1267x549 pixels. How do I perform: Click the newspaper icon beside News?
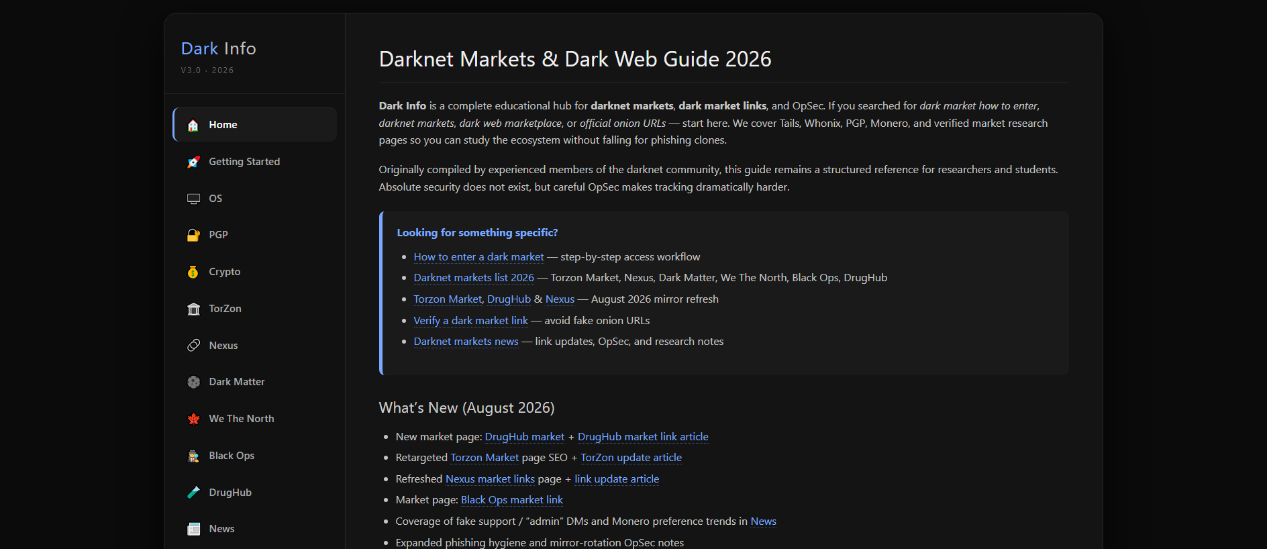point(193,529)
